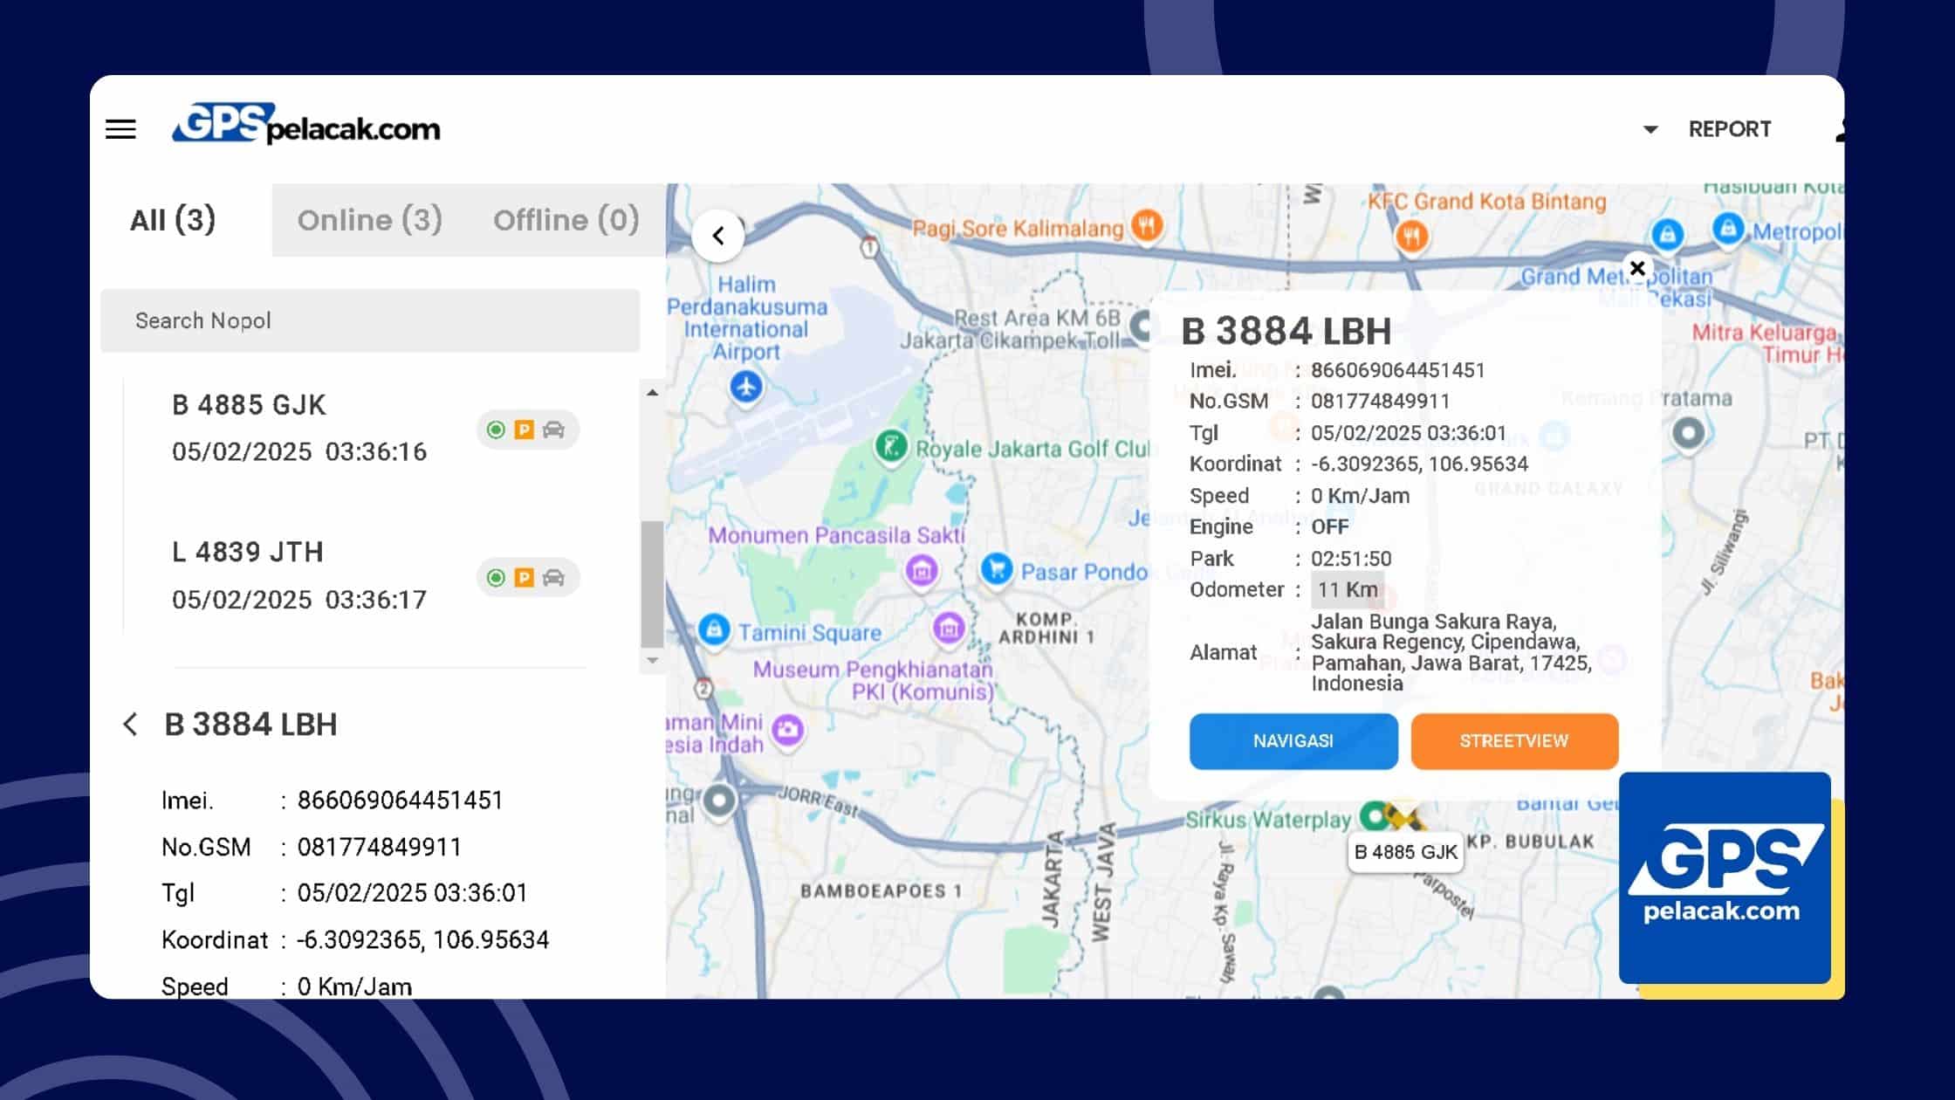The image size is (1955, 1100).
Task: Open the dropdown arrow beside REPORT
Action: 1650,129
